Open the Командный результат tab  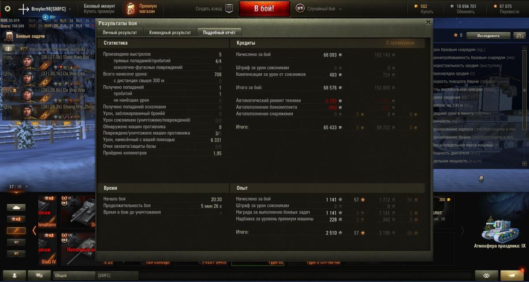(x=170, y=32)
